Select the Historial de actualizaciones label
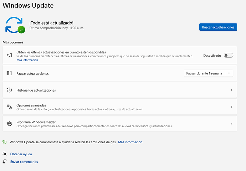Viewport: 246px width, 171px height. pos(36,90)
